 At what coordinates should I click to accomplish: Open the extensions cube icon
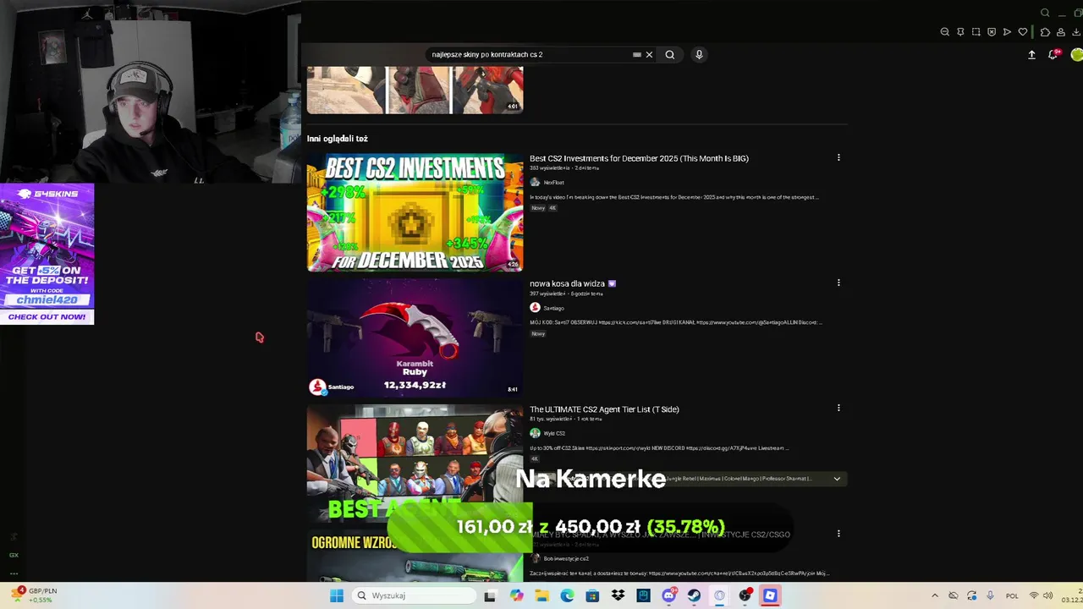pyautogui.click(x=1045, y=32)
